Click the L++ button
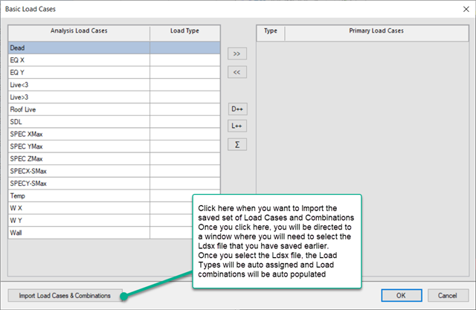476x310 pixels. (x=237, y=126)
